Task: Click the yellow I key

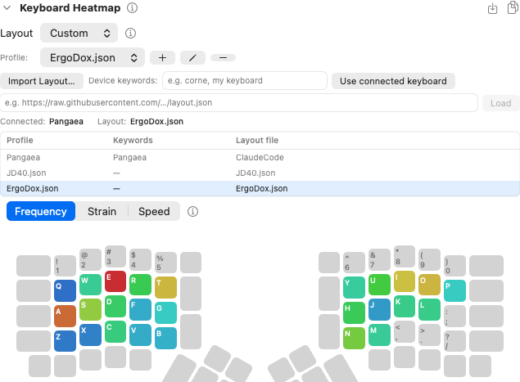Action: (x=405, y=281)
